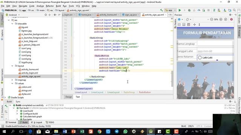Open colors.xml in project tree
The image size is (241, 135).
pyautogui.click(x=26, y=87)
